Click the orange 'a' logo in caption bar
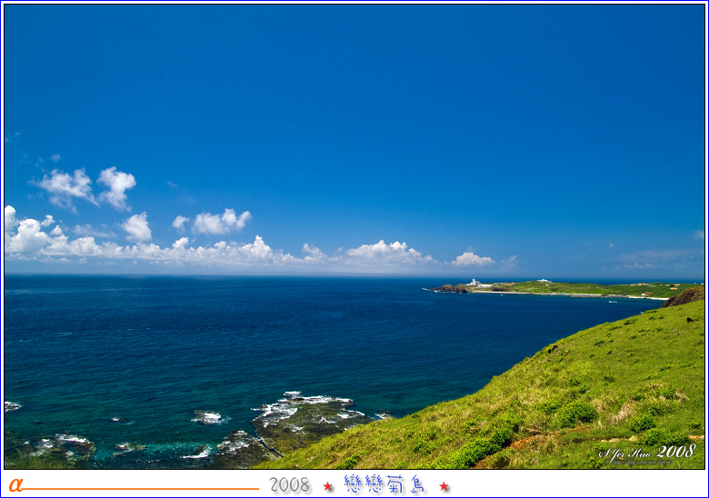This screenshot has width=709, height=498. (15, 485)
